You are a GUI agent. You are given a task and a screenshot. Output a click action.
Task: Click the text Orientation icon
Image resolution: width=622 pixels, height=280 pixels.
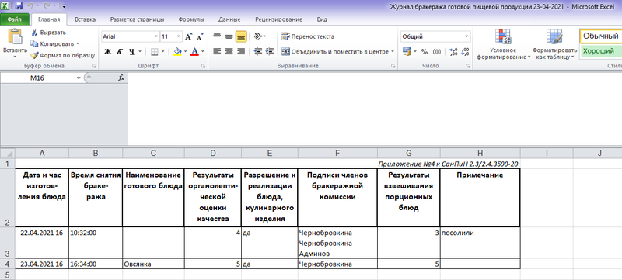click(x=258, y=36)
